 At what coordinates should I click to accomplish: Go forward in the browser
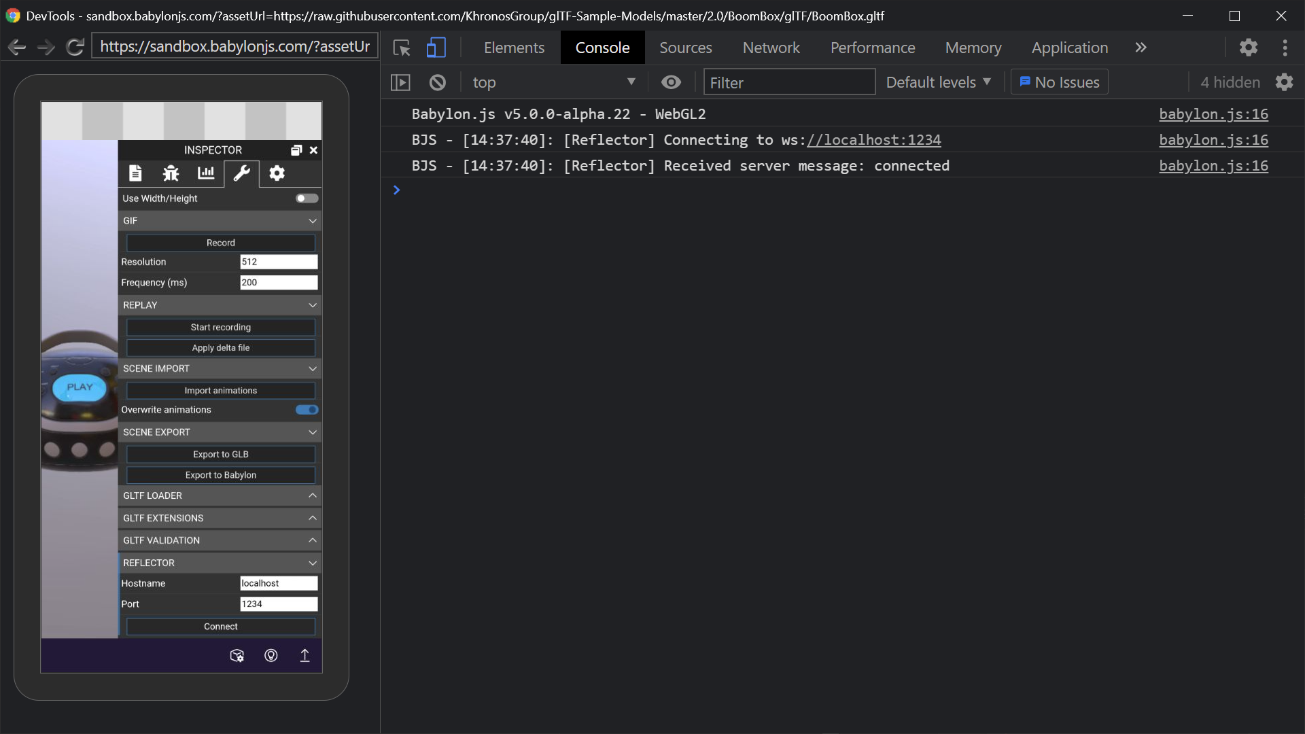coord(46,47)
